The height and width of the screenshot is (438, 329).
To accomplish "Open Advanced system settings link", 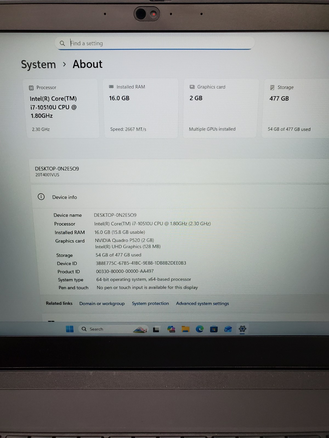I will pos(202,303).
